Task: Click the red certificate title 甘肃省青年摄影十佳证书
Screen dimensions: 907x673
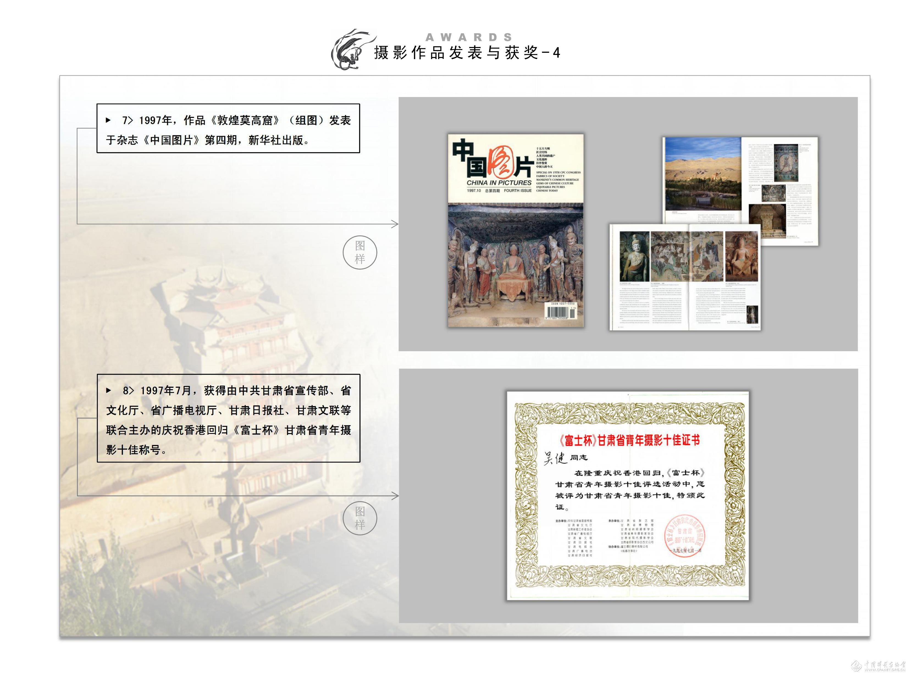Action: point(629,440)
